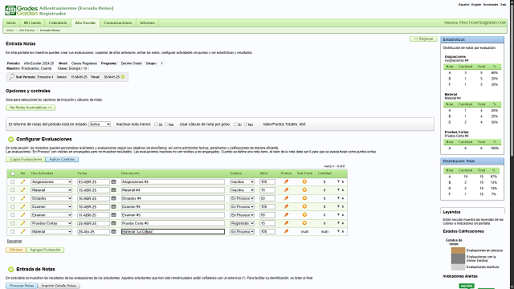514x289 pixels.
Task: Open the Mi Cuenta tab
Action: pos(32,22)
